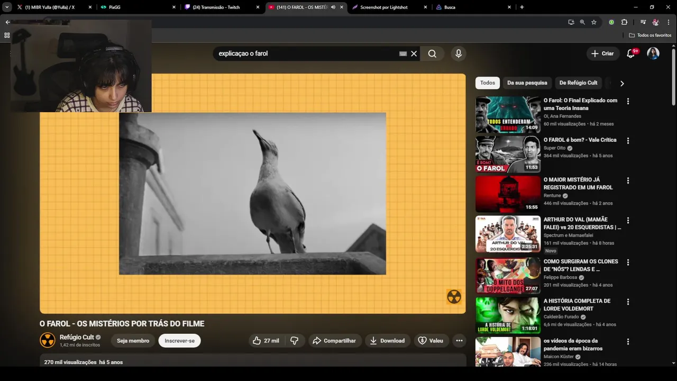Open the media controls icon in Chrome toolbar
677x381 pixels.
(x=643, y=22)
